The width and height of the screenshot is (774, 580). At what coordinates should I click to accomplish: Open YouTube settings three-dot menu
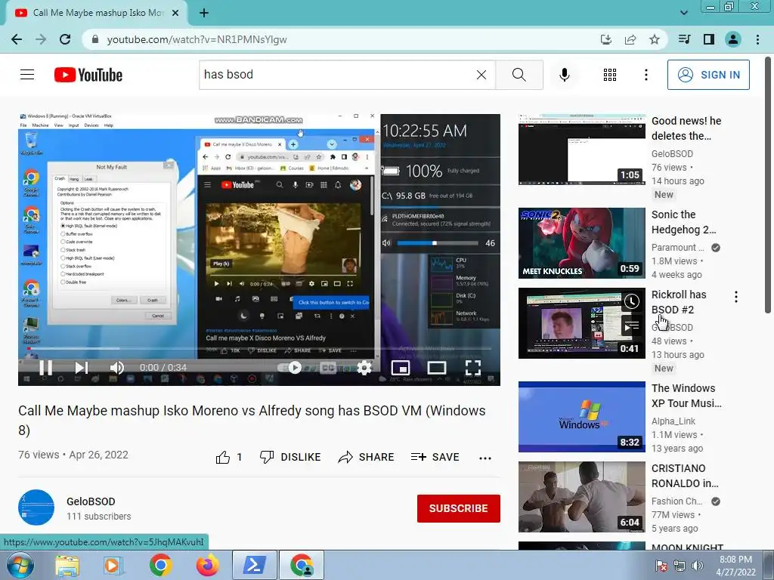click(x=646, y=75)
